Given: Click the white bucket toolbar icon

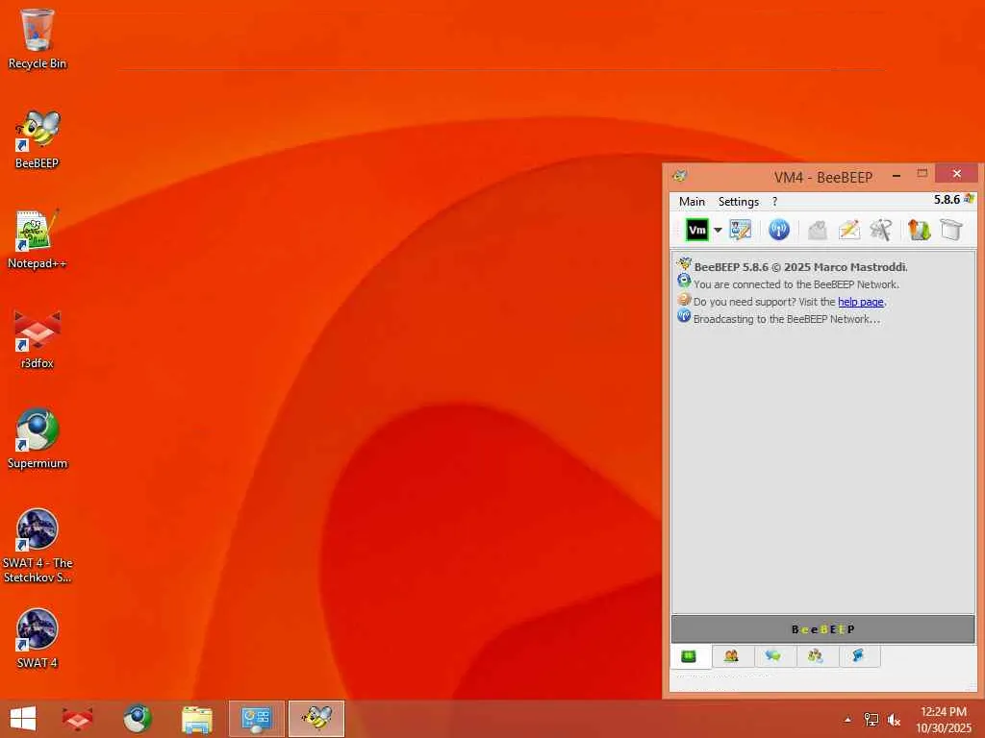Looking at the screenshot, I should (x=951, y=230).
